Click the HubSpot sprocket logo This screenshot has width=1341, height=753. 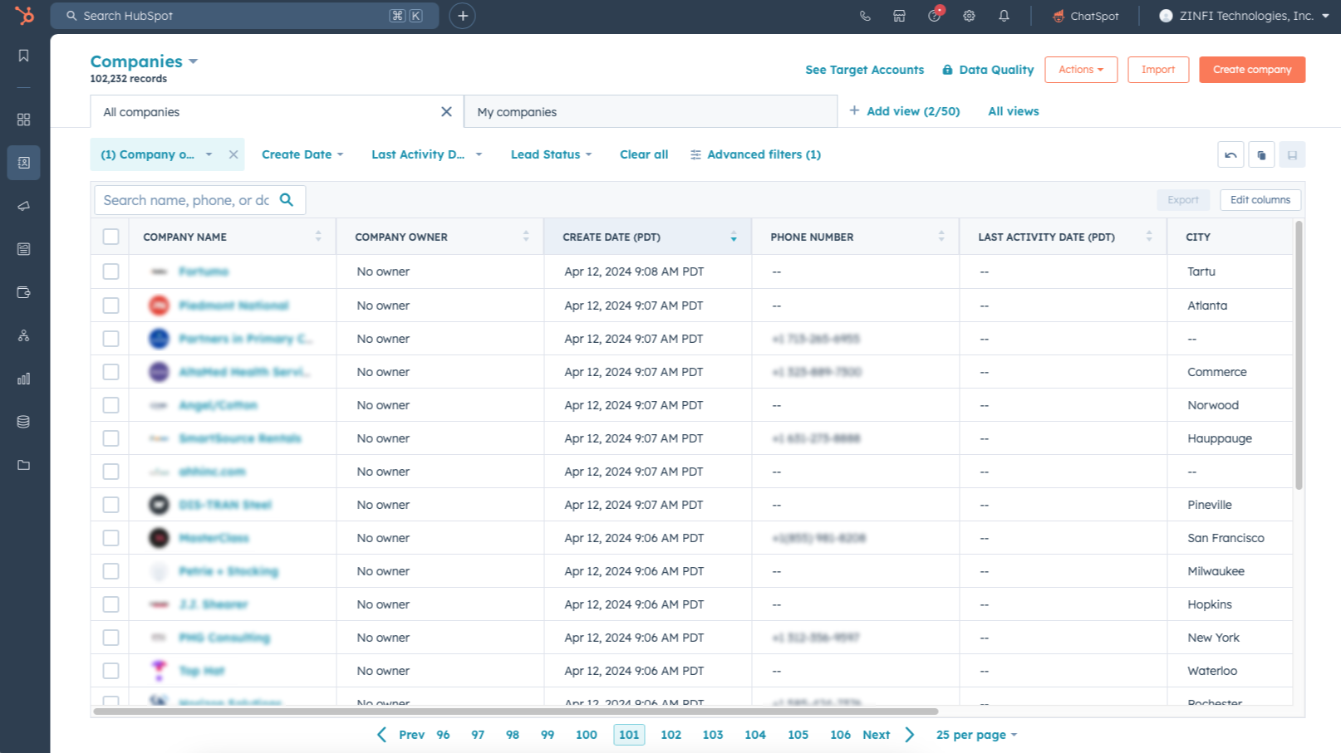pos(24,16)
